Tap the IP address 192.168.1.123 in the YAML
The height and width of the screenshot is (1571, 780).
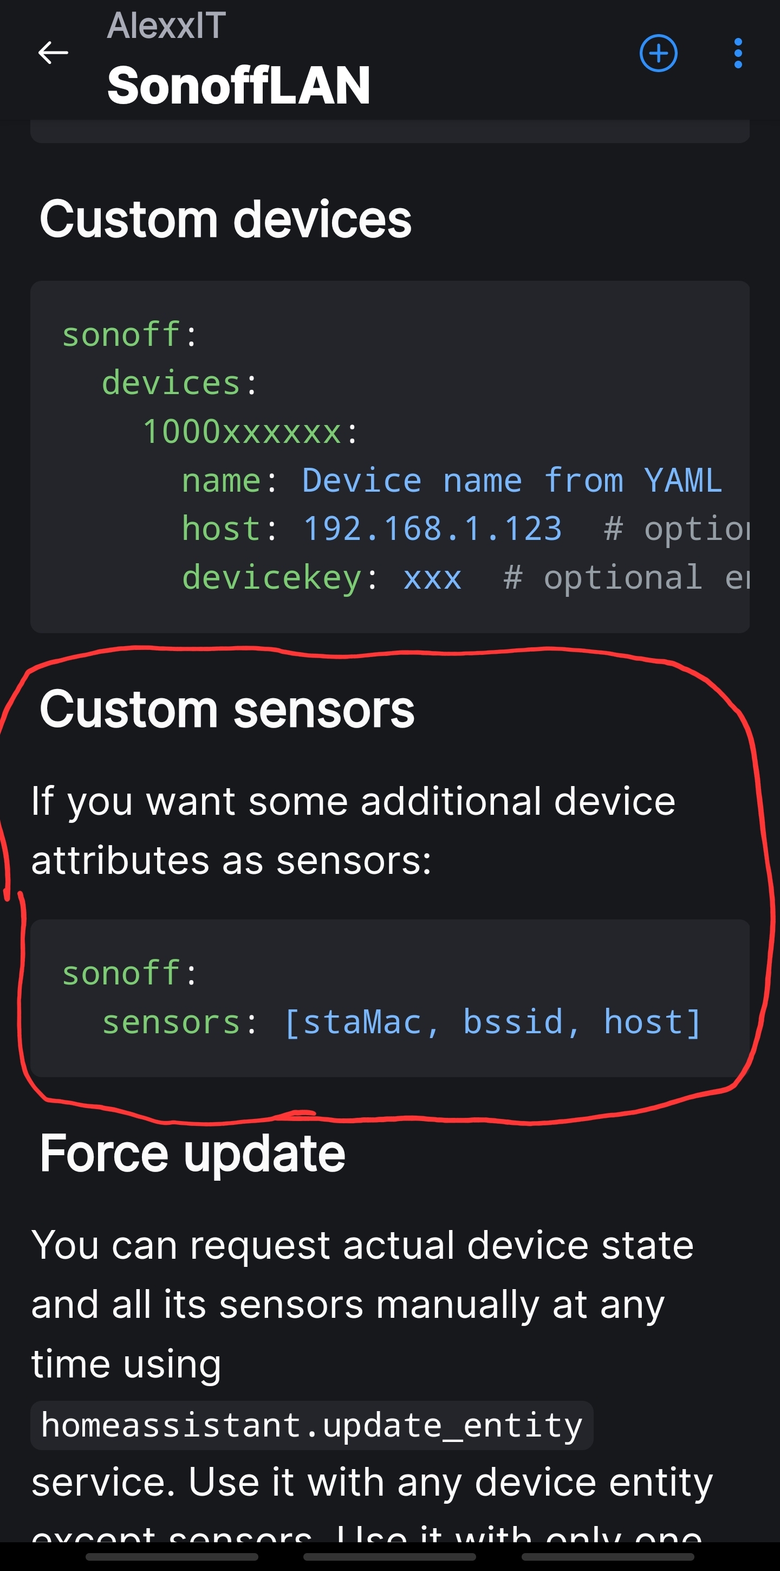point(433,527)
